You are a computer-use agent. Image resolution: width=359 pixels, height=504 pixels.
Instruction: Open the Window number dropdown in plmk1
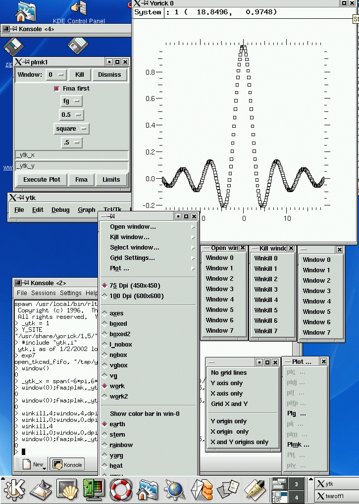click(56, 75)
